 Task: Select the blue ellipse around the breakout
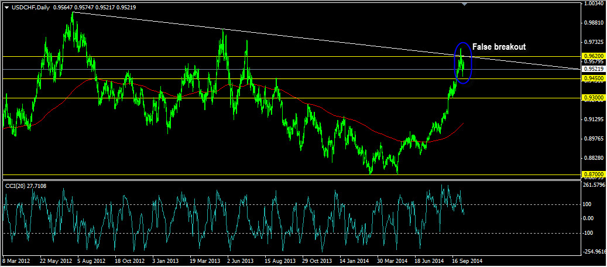(x=463, y=63)
